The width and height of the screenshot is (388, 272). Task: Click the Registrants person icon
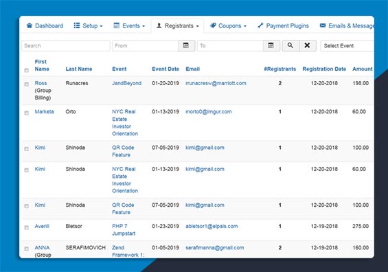coord(159,25)
